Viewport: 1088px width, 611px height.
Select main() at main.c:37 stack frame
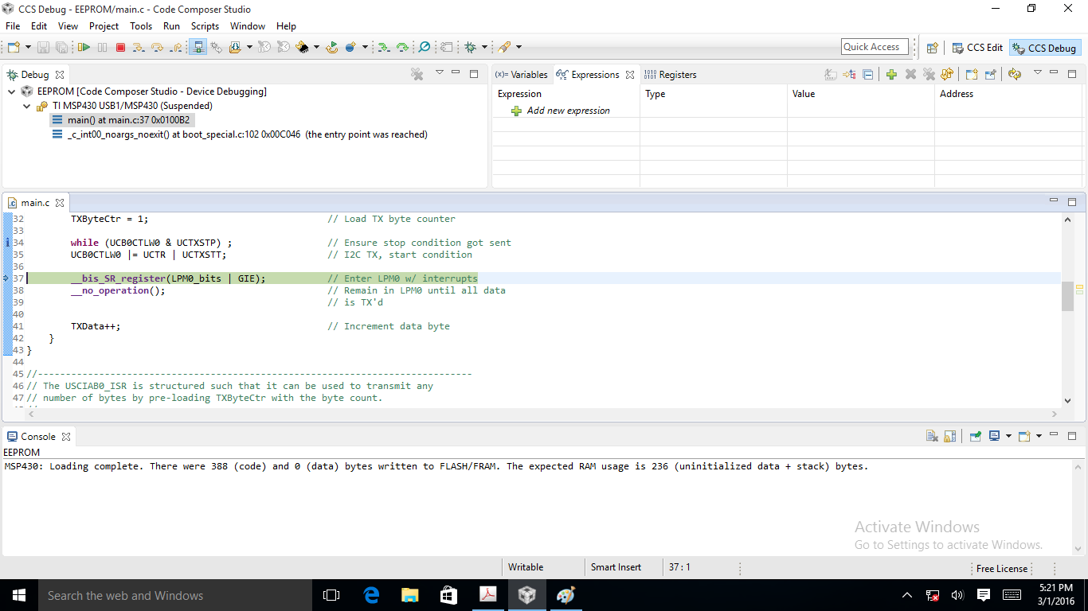point(121,120)
